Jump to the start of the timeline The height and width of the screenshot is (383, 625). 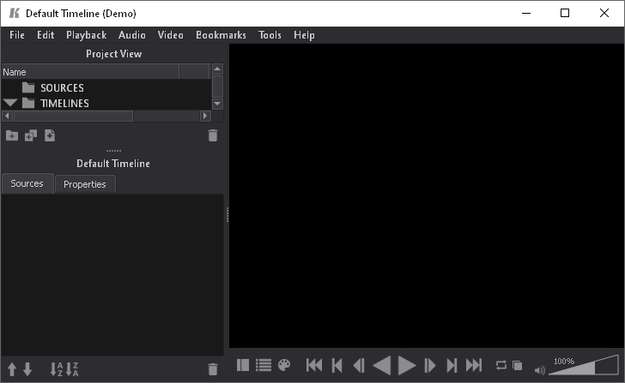(x=314, y=365)
